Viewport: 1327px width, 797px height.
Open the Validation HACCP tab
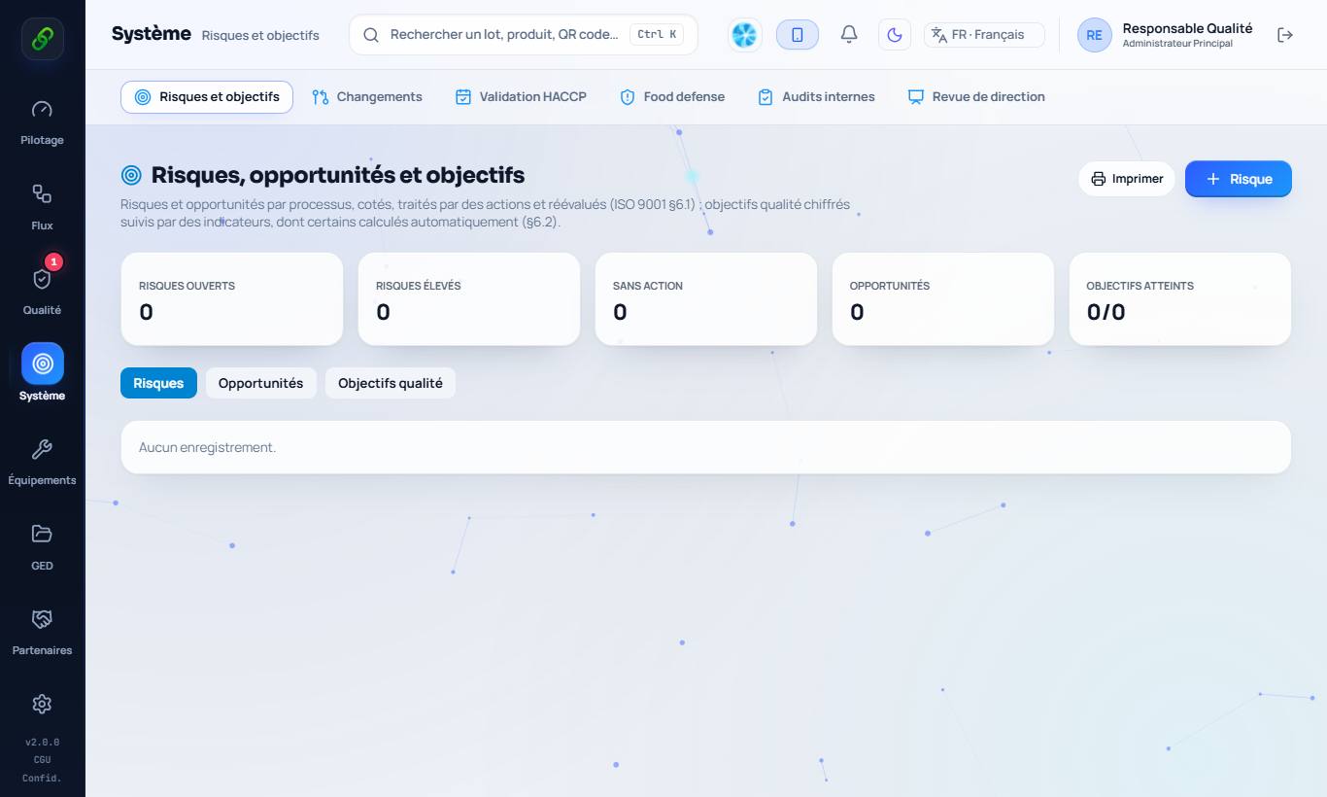(521, 97)
